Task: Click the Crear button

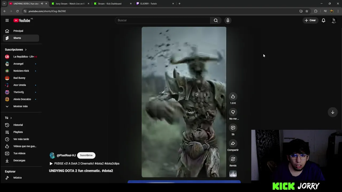Action: (x=310, y=20)
